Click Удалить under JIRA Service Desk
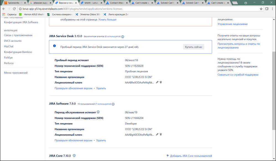Image resolution: width=276 pixels, height=161 pixels. (101, 88)
